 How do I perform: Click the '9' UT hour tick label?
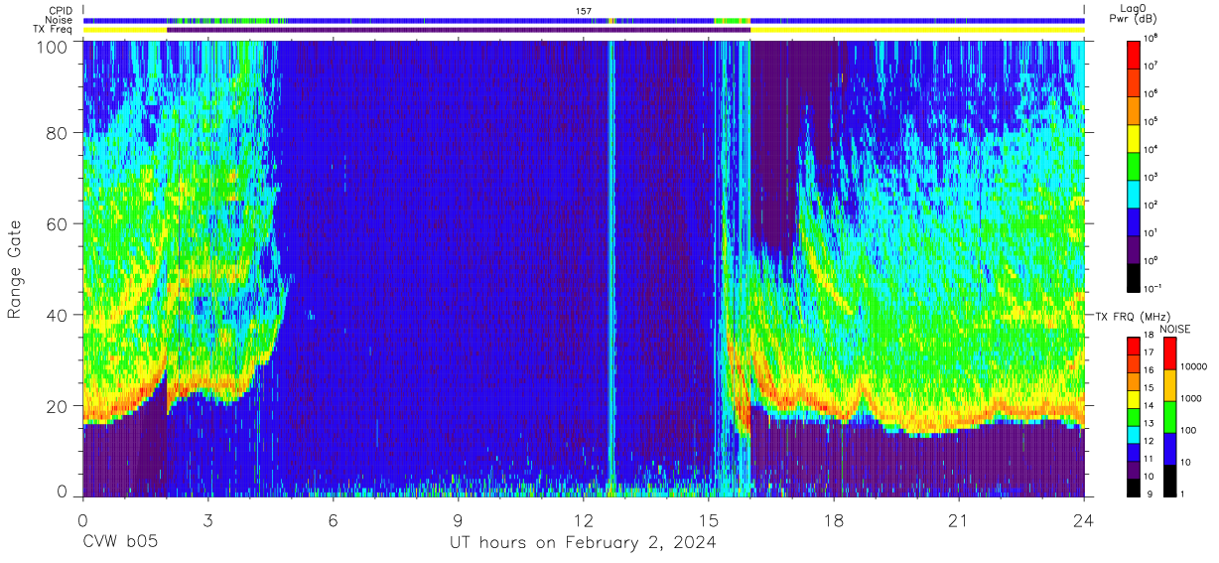click(459, 519)
